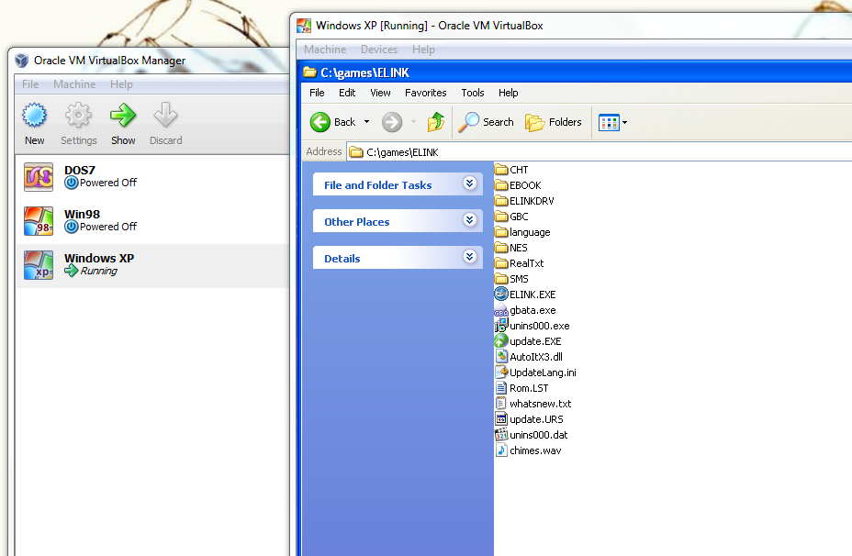Open Devices menu in Windows XP VM window

pos(379,50)
